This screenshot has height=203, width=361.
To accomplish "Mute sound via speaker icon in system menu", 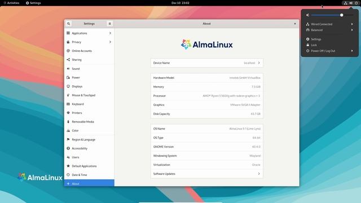I will (x=307, y=15).
